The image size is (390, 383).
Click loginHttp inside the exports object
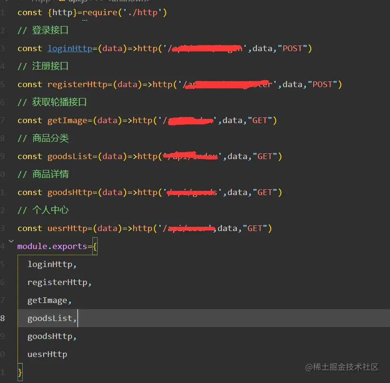pyautogui.click(x=50, y=264)
